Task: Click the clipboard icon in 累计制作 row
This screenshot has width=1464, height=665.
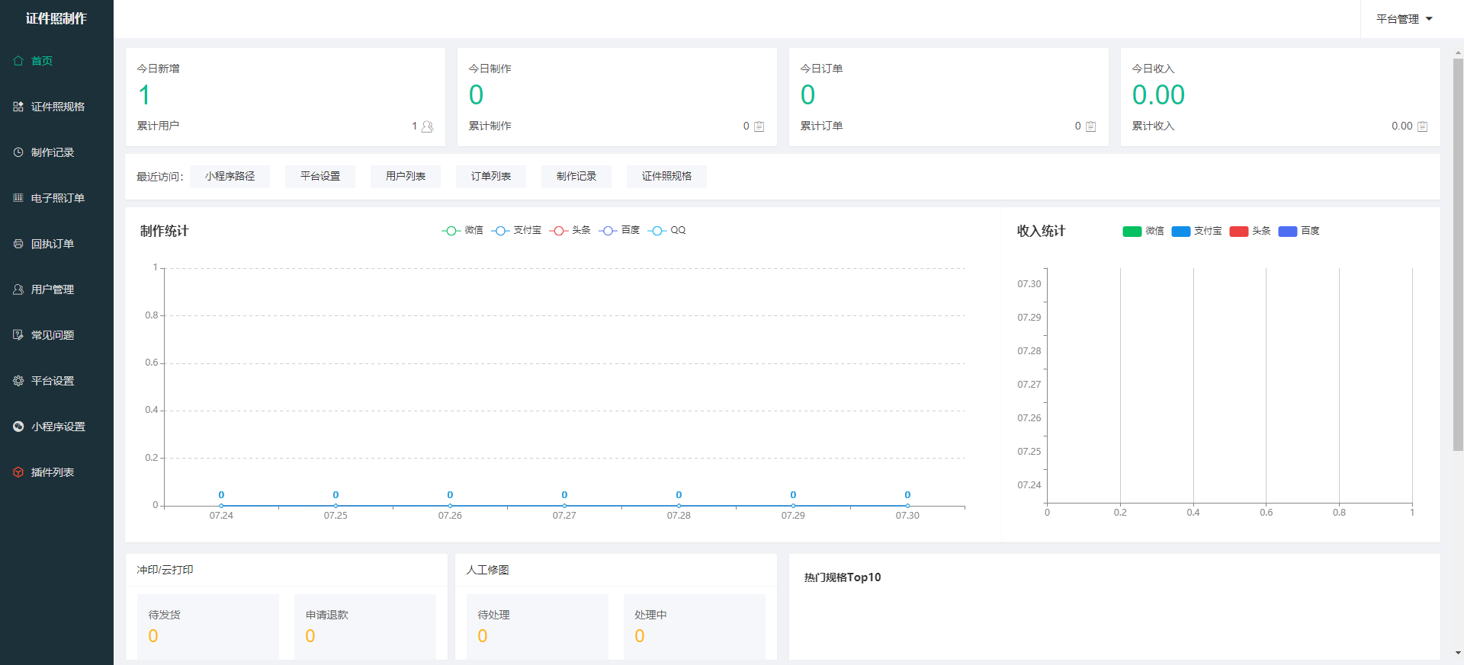Action: click(x=759, y=126)
